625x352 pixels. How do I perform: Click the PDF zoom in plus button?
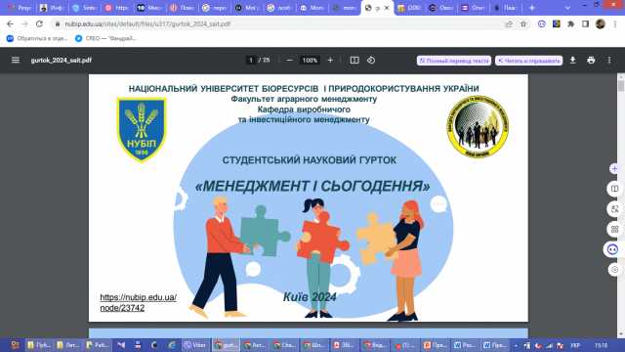click(330, 61)
